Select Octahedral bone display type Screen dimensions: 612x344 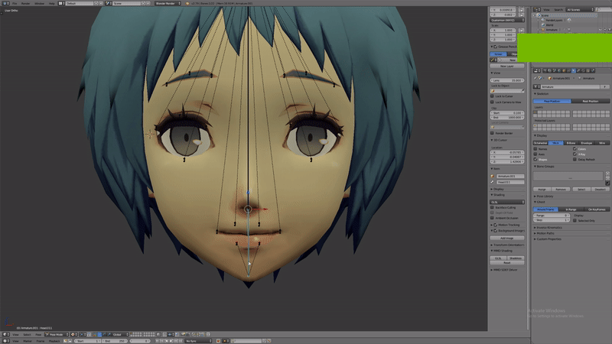click(541, 143)
